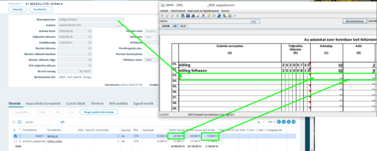This screenshot has width=377, height=151.
Task: Click row 03 Számla sorszáma cell in ÁNYK
Action: pyautogui.click(x=230, y=77)
